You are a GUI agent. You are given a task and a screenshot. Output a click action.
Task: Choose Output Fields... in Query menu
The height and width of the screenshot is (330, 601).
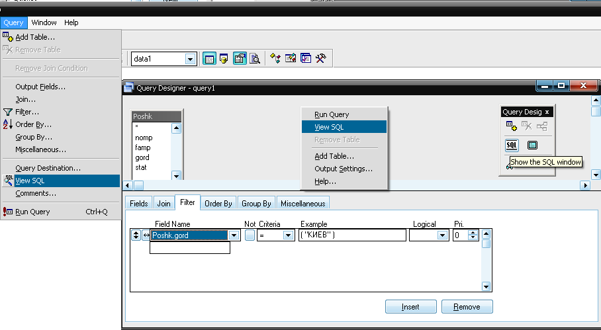(61, 87)
